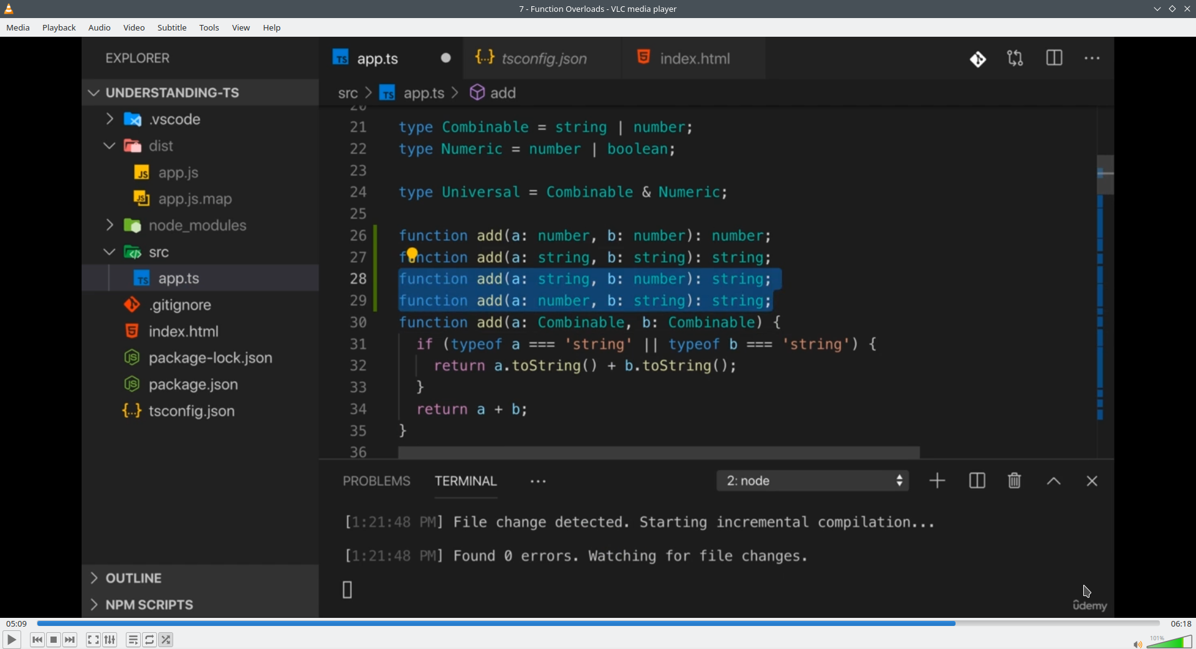1196x649 pixels.
Task: Expand the NPM SCRIPTS section
Action: pyautogui.click(x=200, y=605)
